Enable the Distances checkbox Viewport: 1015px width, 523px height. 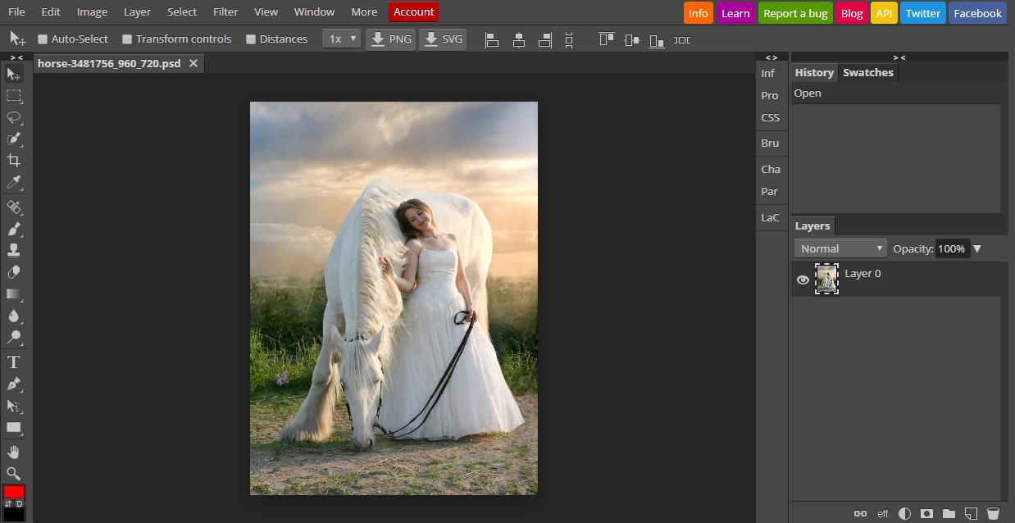(x=251, y=39)
